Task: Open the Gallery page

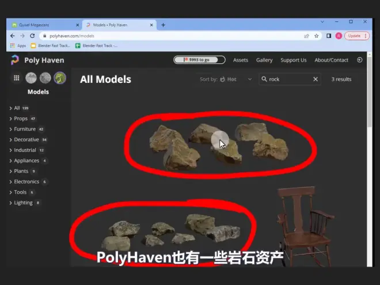Action: point(264,60)
